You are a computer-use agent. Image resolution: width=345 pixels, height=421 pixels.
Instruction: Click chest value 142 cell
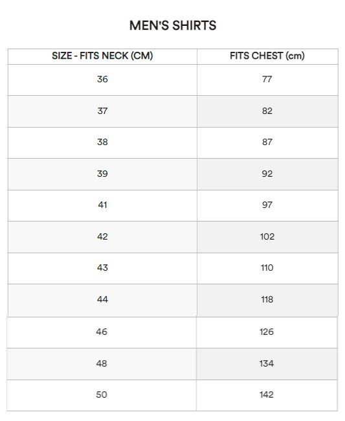pos(267,395)
